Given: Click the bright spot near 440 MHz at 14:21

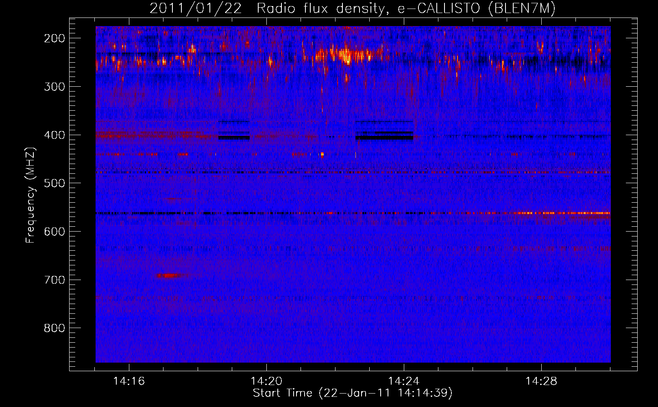Looking at the screenshot, I should [322, 154].
